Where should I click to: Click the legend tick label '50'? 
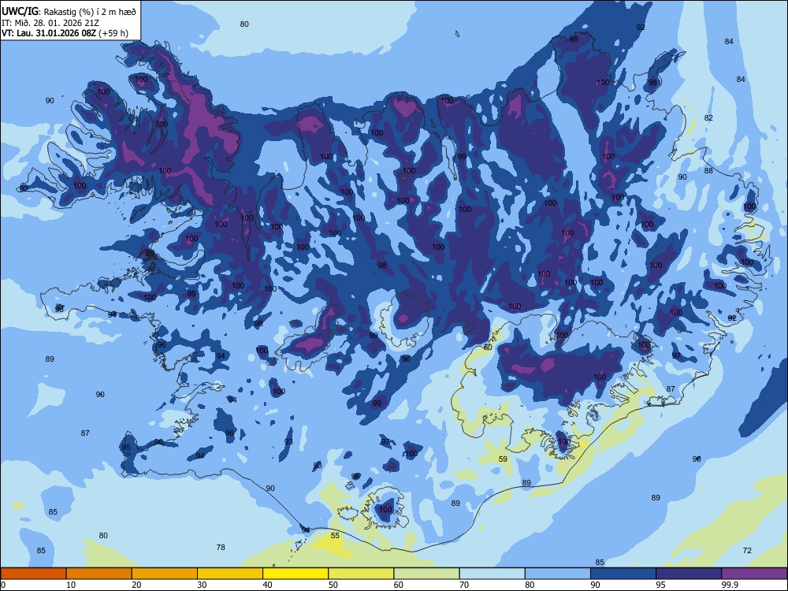tap(333, 585)
